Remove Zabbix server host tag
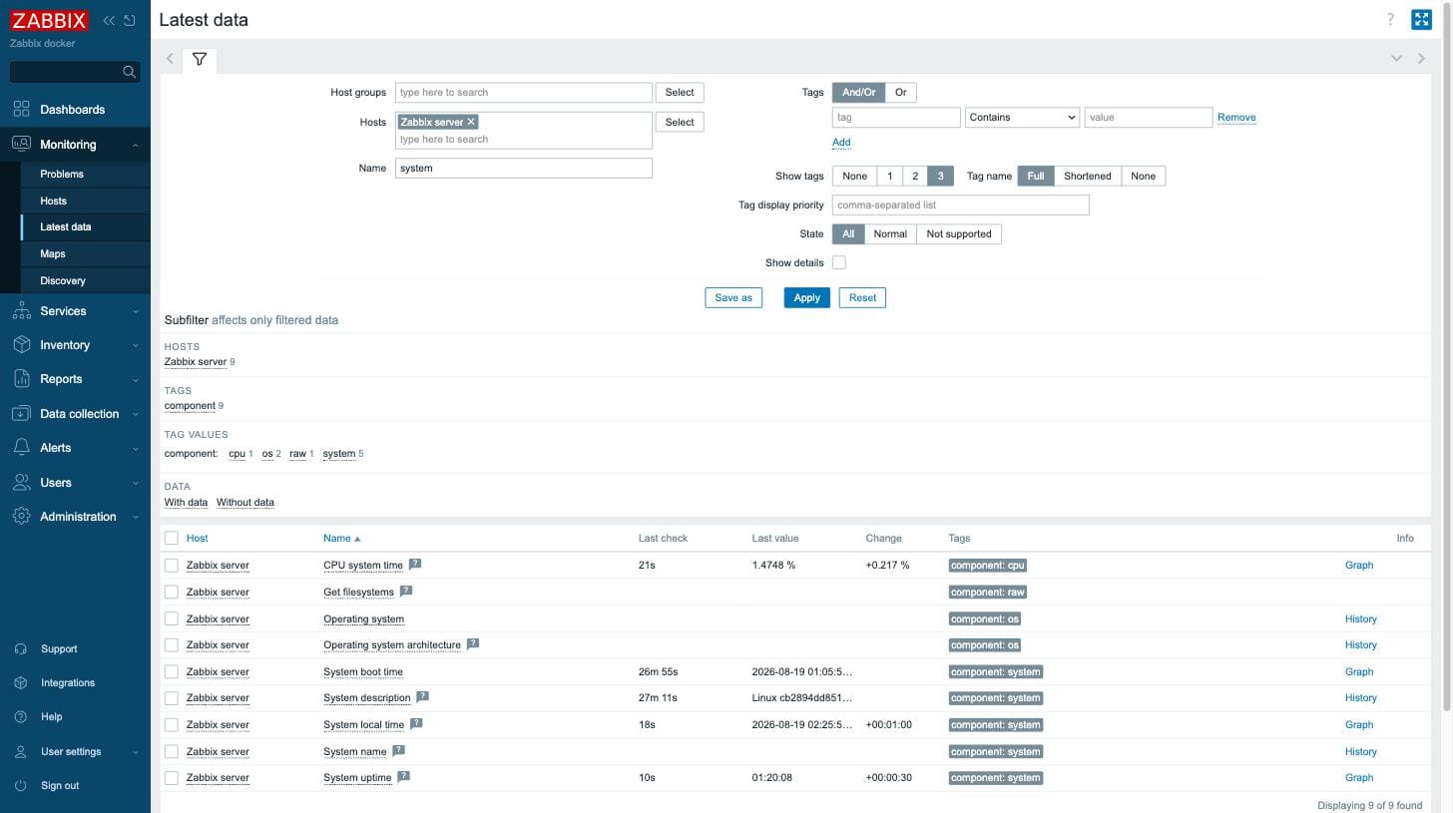 coord(471,122)
